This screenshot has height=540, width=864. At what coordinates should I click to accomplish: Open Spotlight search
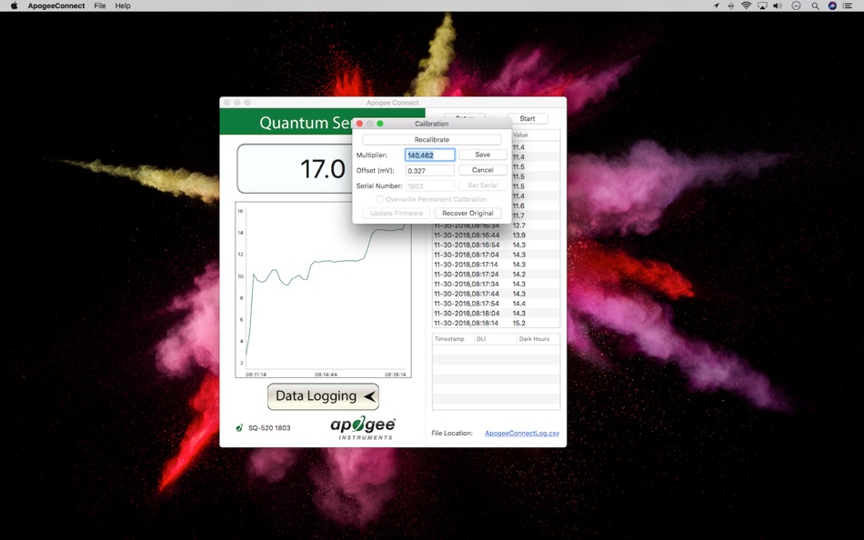[x=815, y=5]
